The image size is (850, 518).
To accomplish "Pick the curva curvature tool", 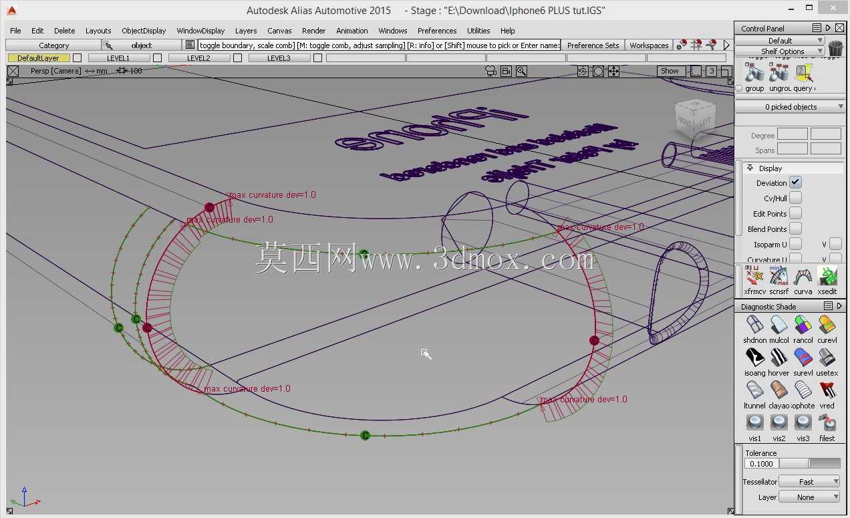I will click(803, 276).
